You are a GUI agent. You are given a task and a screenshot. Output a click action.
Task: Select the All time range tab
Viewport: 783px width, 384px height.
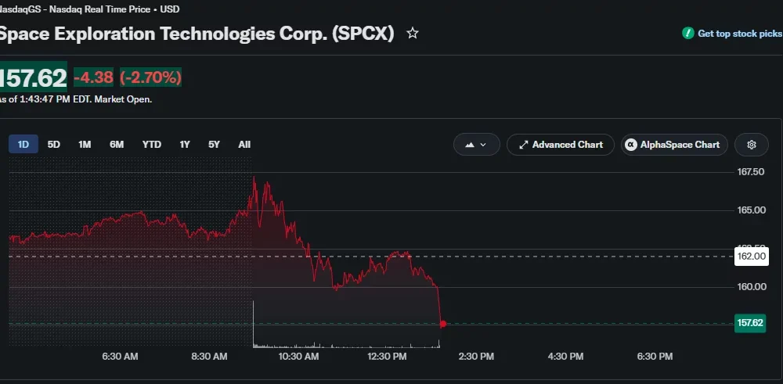pos(244,145)
